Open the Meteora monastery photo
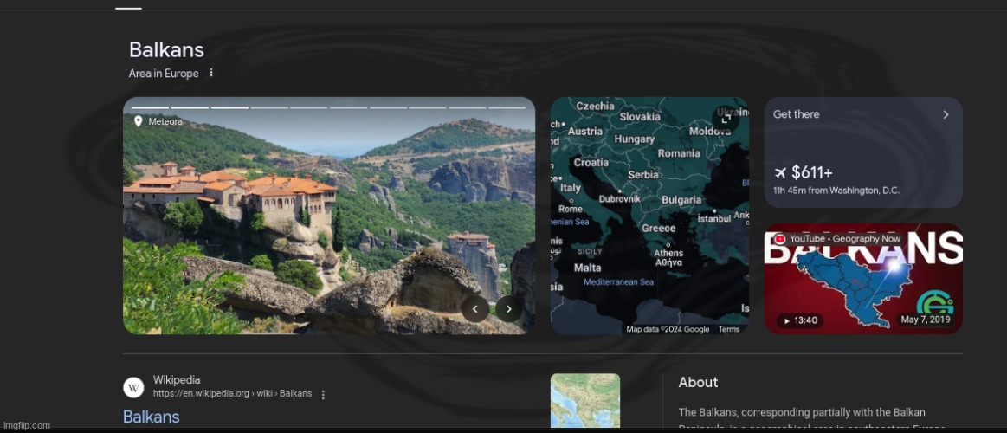The image size is (1007, 433). pyautogui.click(x=329, y=216)
